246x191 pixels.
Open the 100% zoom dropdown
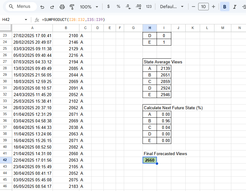tap(89, 7)
